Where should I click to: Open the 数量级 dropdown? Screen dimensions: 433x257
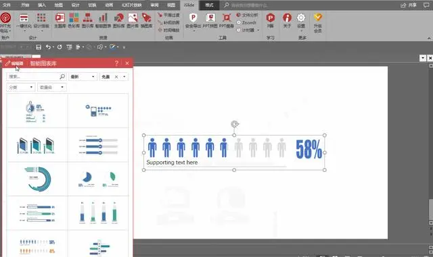coord(51,87)
